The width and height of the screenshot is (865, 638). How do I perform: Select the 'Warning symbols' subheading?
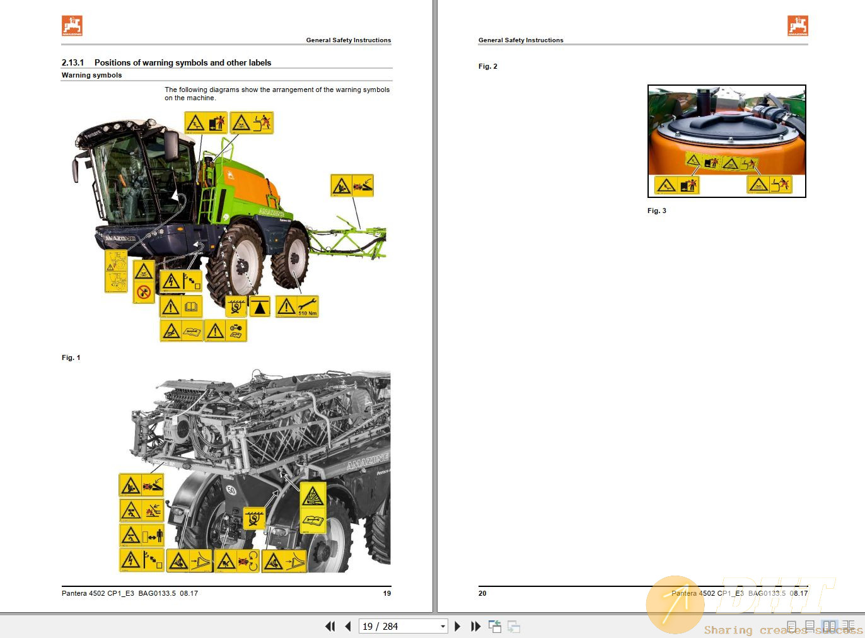coord(91,75)
